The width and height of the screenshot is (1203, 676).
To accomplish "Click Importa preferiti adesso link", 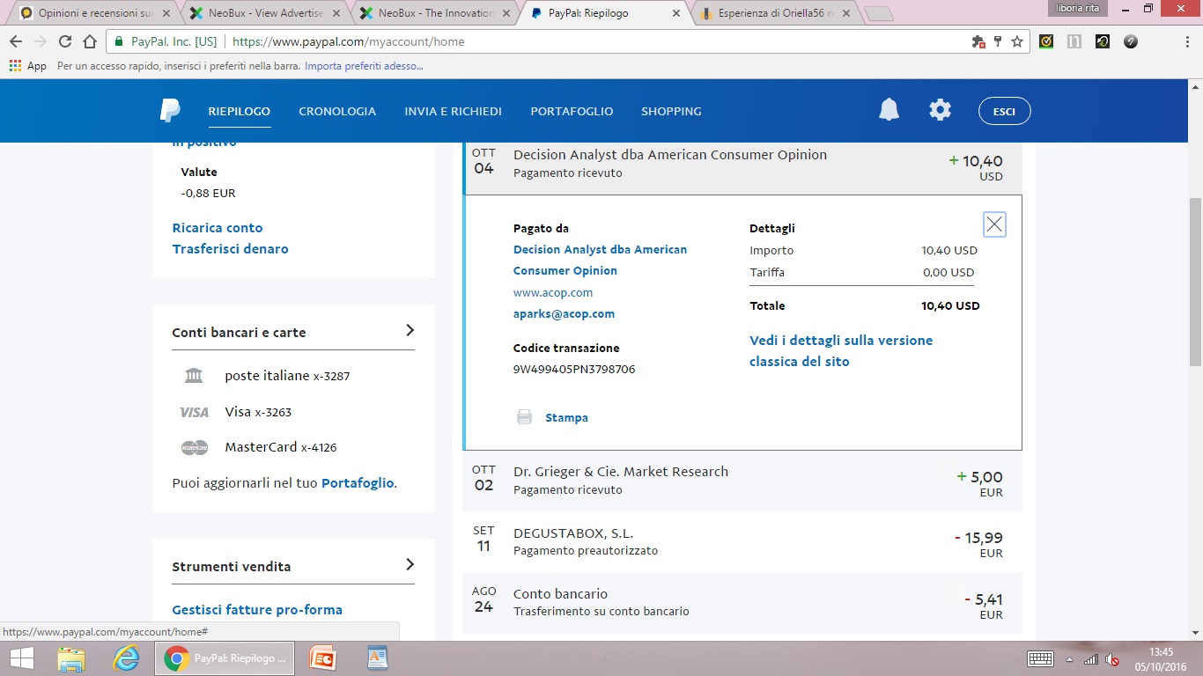I will point(364,66).
